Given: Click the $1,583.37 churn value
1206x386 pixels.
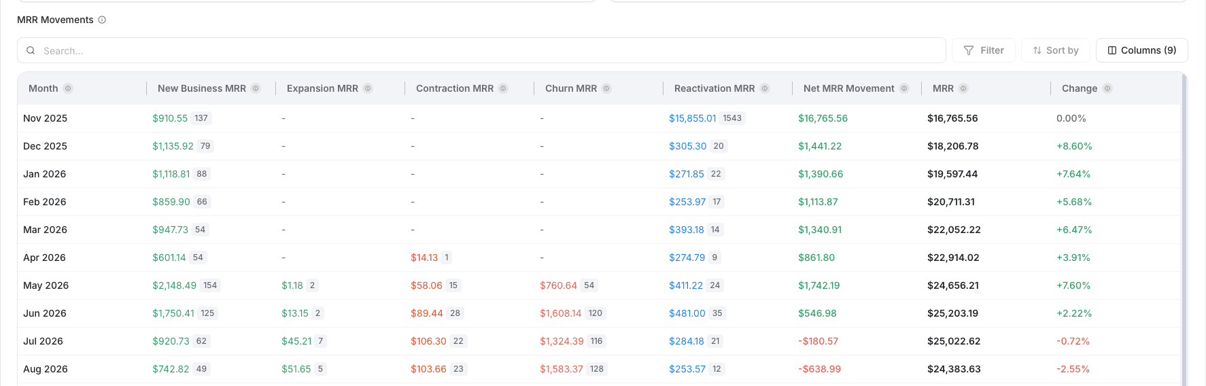Looking at the screenshot, I should [562, 369].
